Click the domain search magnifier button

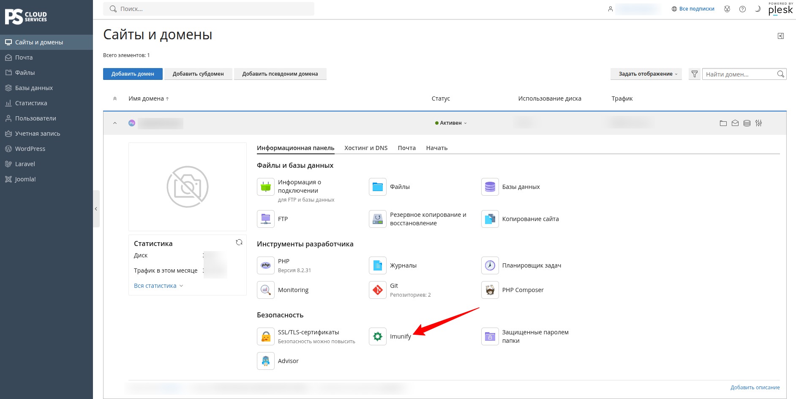pyautogui.click(x=781, y=74)
